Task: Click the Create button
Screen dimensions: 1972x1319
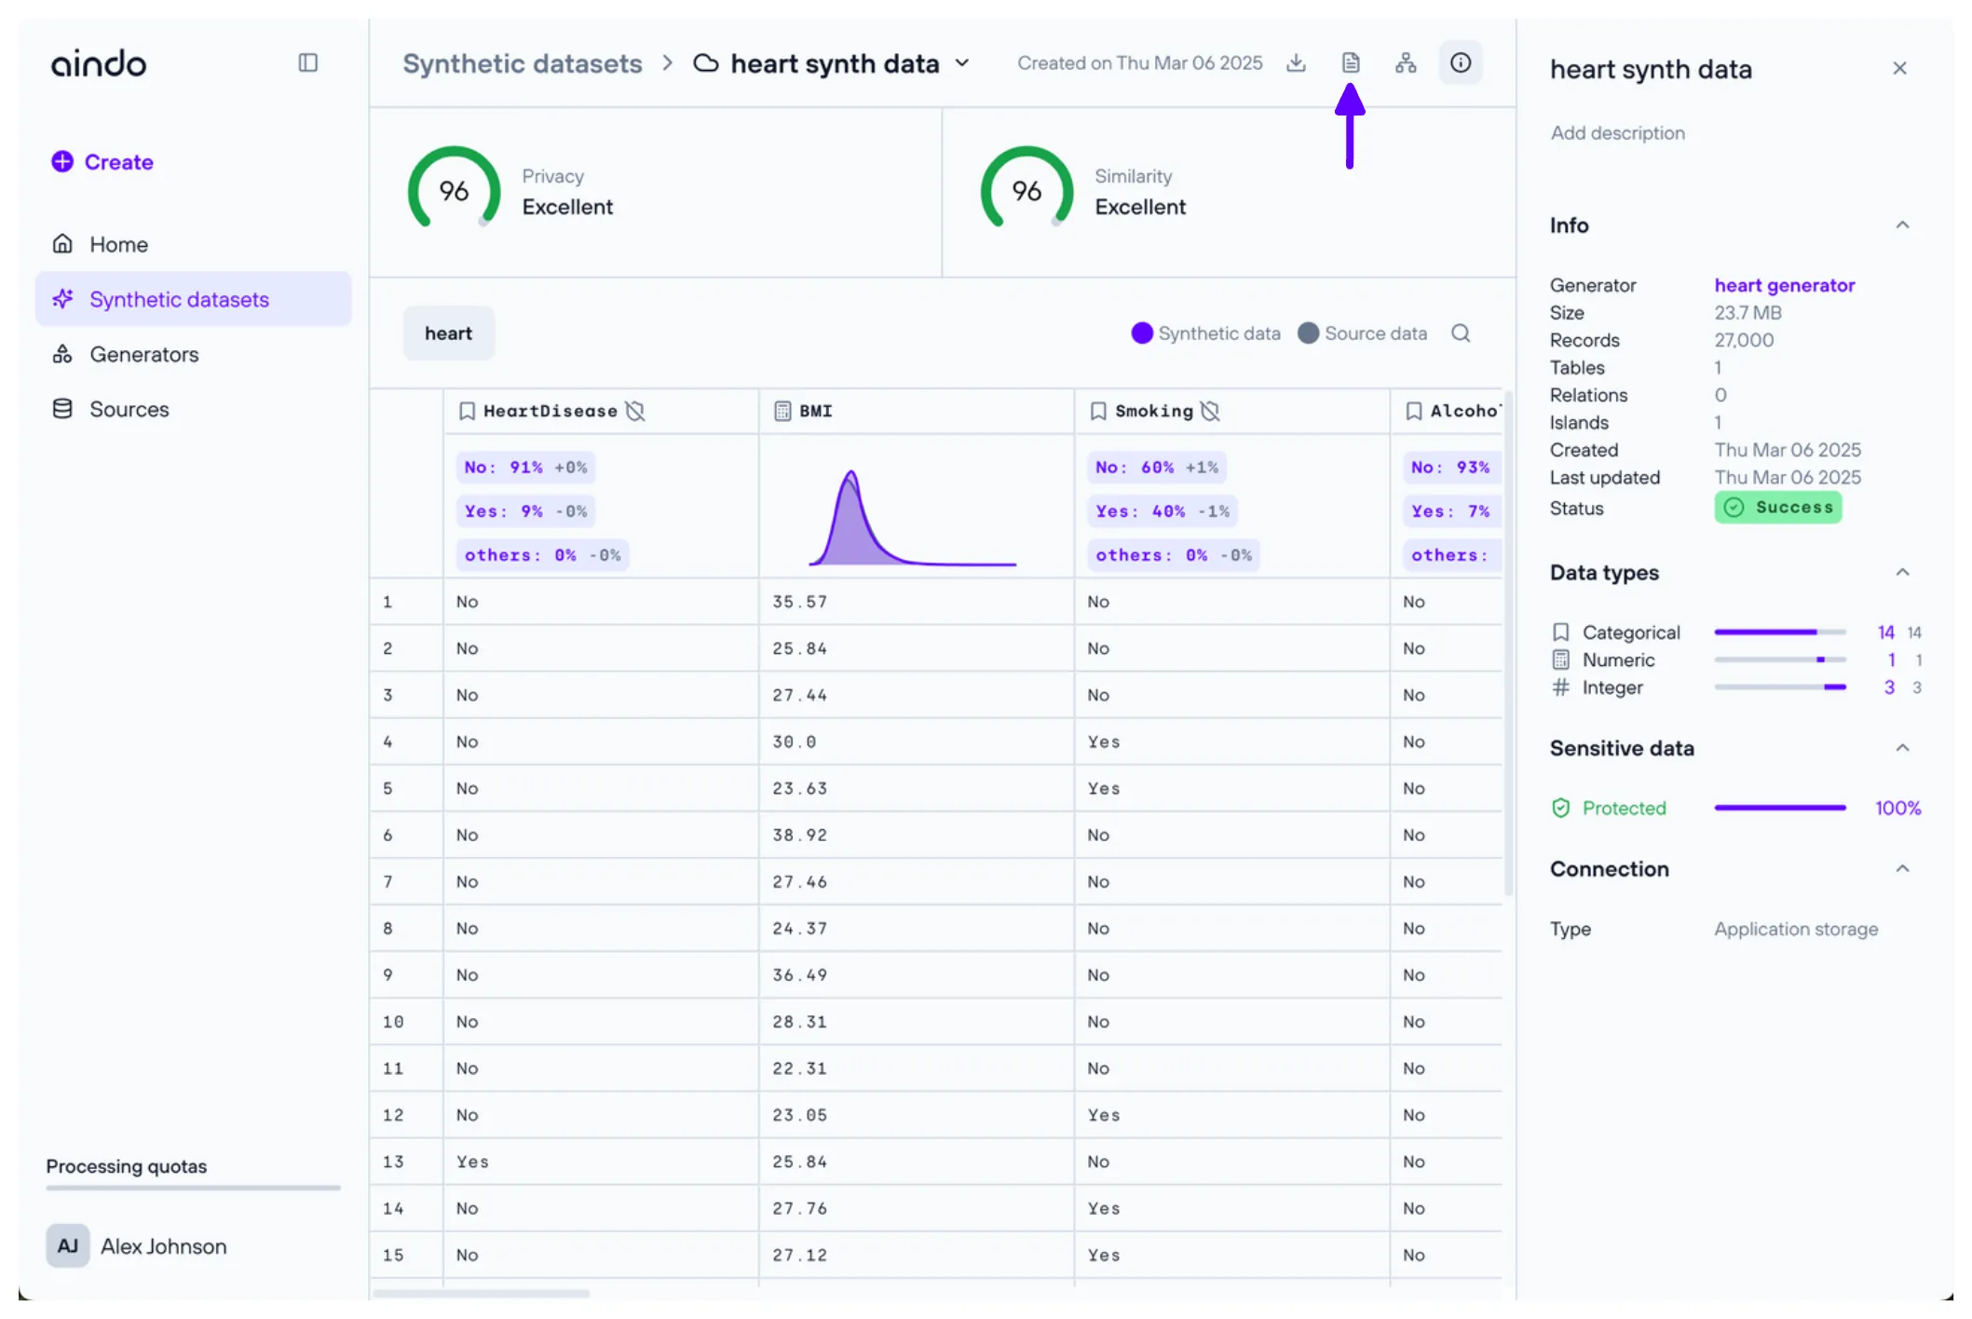Action: (x=102, y=162)
